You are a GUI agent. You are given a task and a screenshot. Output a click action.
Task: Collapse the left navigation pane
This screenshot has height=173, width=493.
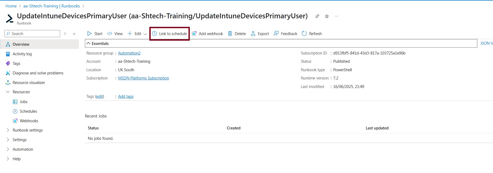(x=74, y=34)
